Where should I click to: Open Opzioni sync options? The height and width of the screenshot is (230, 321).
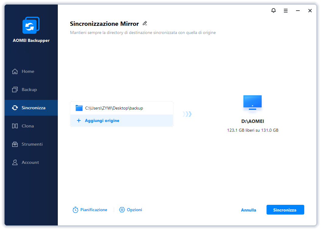tap(131, 210)
